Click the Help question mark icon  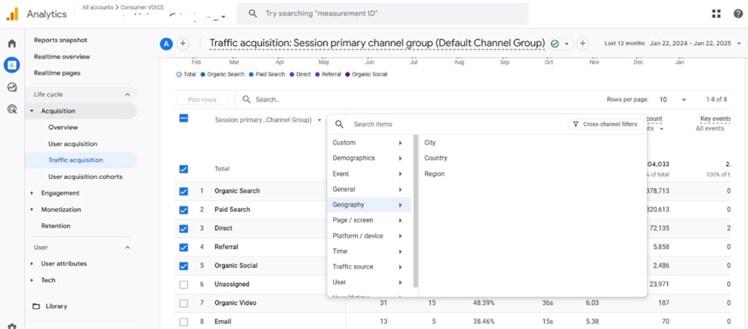tap(738, 14)
